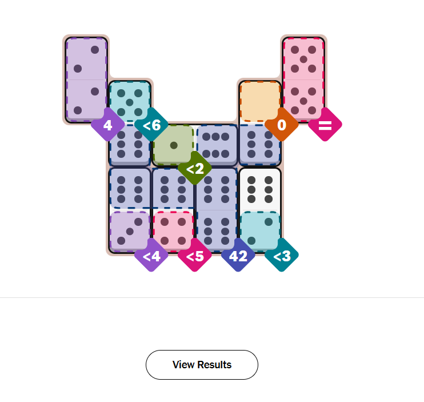Click the pink <5 constraint badge

195,255
